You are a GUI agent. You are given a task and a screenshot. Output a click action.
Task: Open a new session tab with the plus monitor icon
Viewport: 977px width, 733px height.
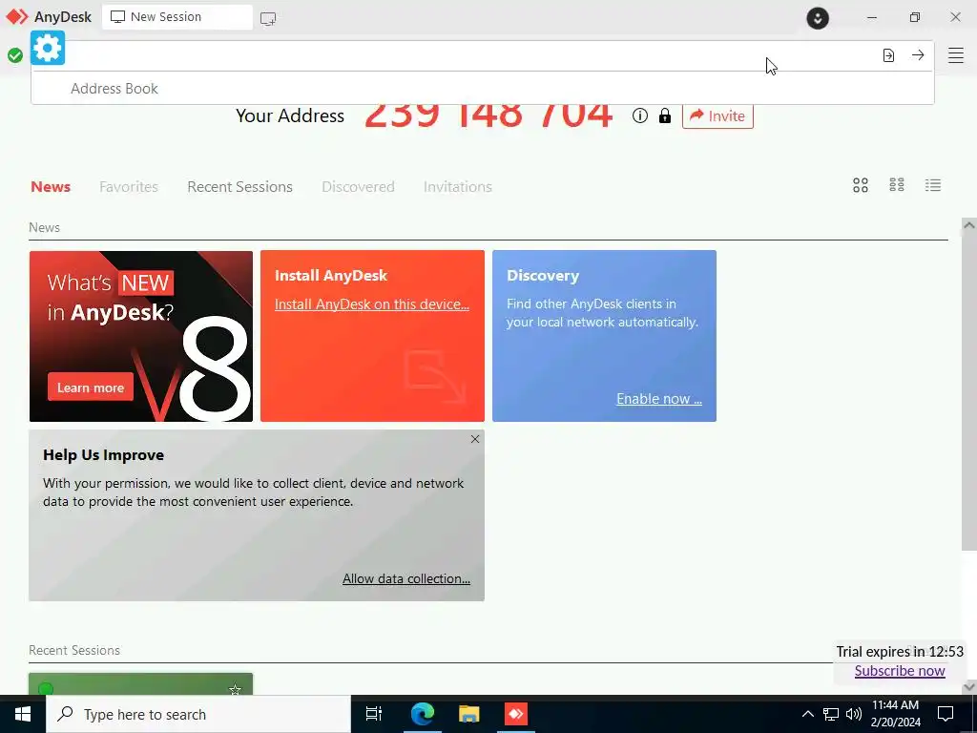pyautogui.click(x=268, y=19)
